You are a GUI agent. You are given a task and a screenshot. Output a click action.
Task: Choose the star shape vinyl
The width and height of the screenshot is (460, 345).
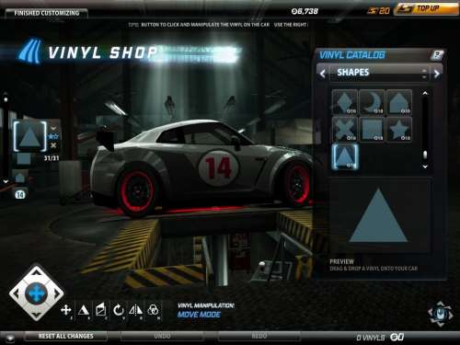click(399, 129)
